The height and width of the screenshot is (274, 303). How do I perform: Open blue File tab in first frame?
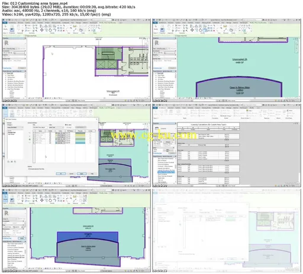(x=5, y=22)
